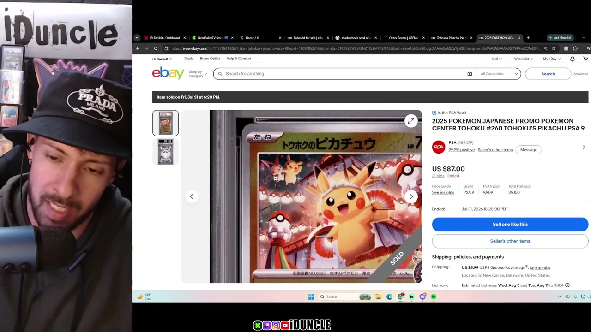Viewport: 591px width, 332px height.
Task: Click Sell one like this
Action: [x=510, y=224]
